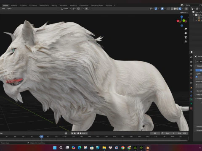Click the green Y axis on navigation gizmo

pyautogui.click(x=183, y=21)
